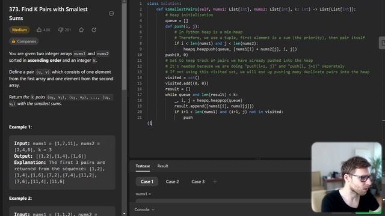Click line 14 'visited = set()' in editor
Screen dimensions: 385x216
pyautogui.click(x=182, y=77)
